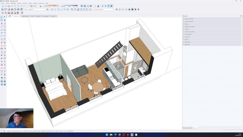The image size is (243, 137).
Task: Toggle Hidden Line face style
Action: (x=126, y=10)
